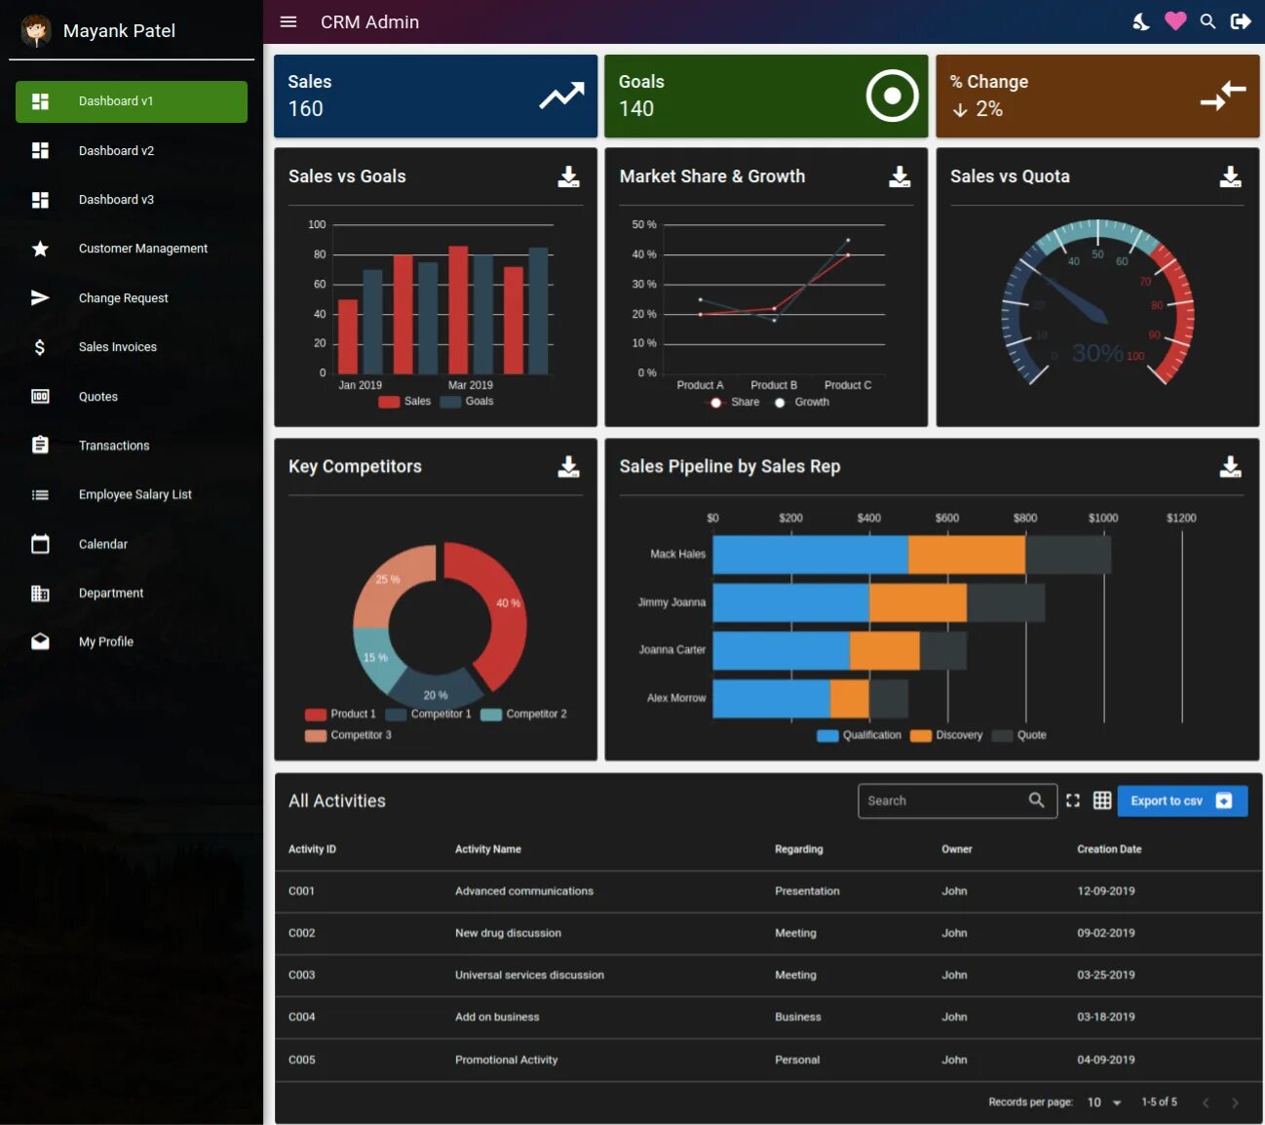
Task: Download the Sales Pipeline by Sales Rep chart
Action: coord(1230,467)
